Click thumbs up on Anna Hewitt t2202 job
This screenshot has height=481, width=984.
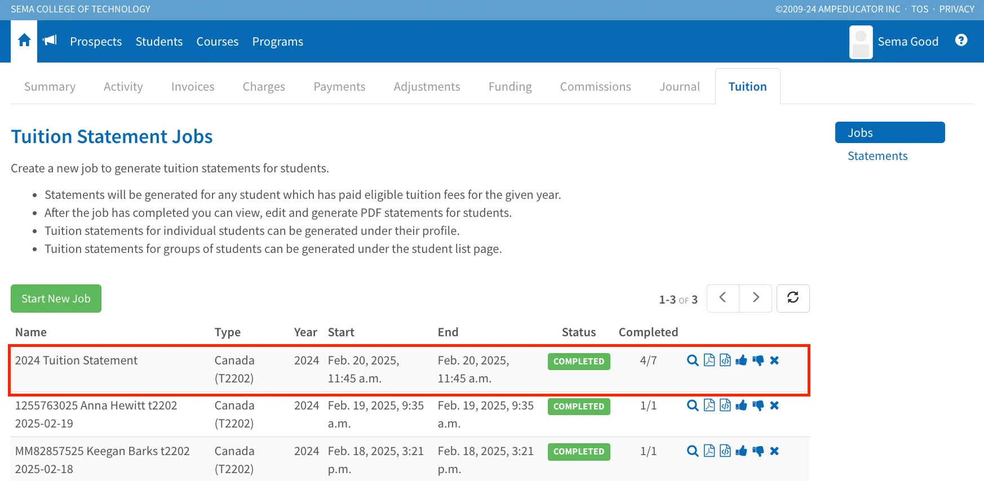click(741, 406)
